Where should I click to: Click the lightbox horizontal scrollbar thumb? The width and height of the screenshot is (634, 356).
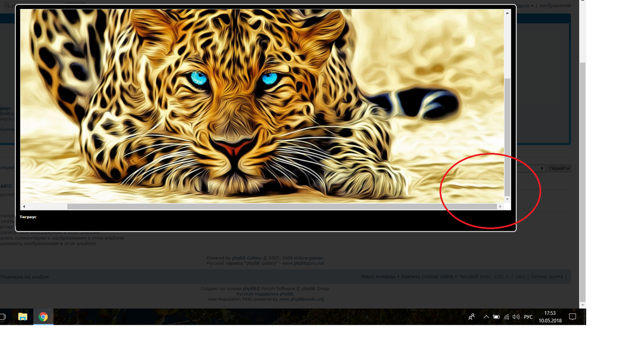pyautogui.click(x=282, y=206)
